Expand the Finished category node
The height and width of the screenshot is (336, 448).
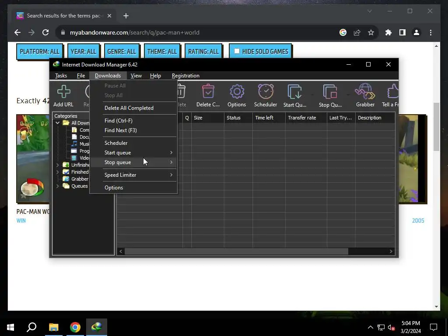(x=57, y=172)
